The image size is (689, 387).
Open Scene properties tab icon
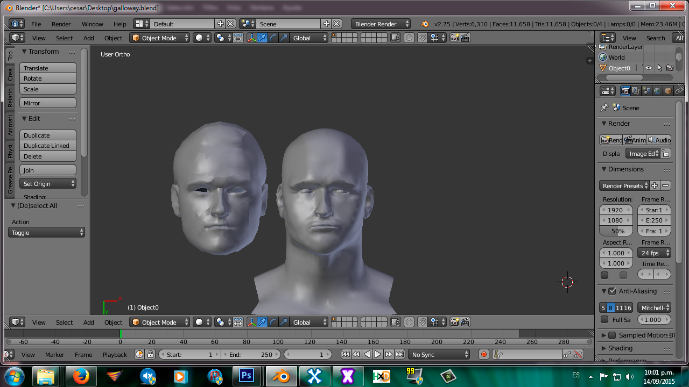coord(646,91)
